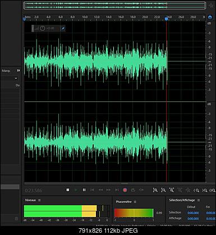Click the Phasemètre panel tab
216x235 pixels.
(123, 202)
